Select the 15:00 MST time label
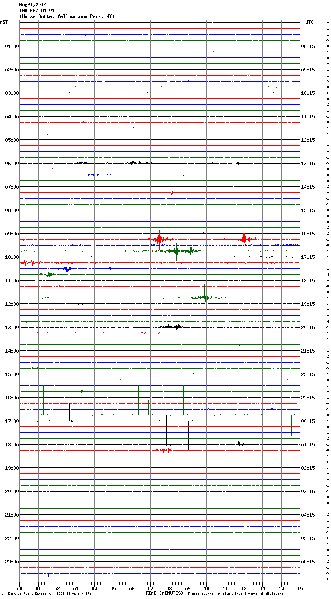This screenshot has width=331, height=599. coord(12,374)
